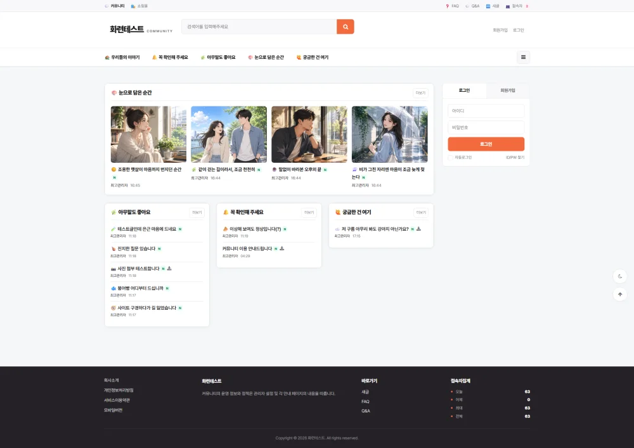Click download icon beside the 강아지 아닌가요 post

tap(418, 229)
